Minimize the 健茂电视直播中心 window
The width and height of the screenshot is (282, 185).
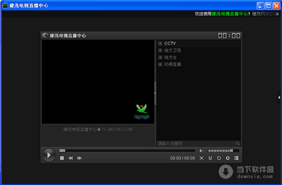tap(260, 6)
